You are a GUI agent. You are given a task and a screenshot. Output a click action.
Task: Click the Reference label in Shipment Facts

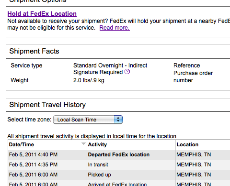click(187, 66)
